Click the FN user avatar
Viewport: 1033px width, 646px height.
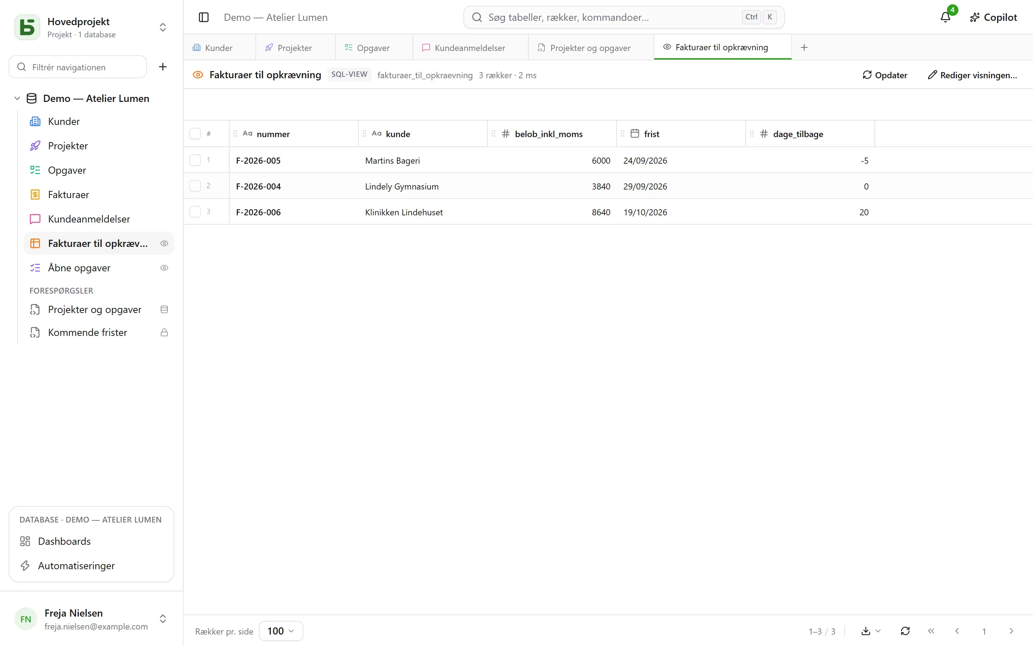tap(25, 619)
